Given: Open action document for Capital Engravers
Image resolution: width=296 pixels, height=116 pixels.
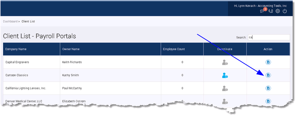Looking at the screenshot, I should (x=268, y=62).
